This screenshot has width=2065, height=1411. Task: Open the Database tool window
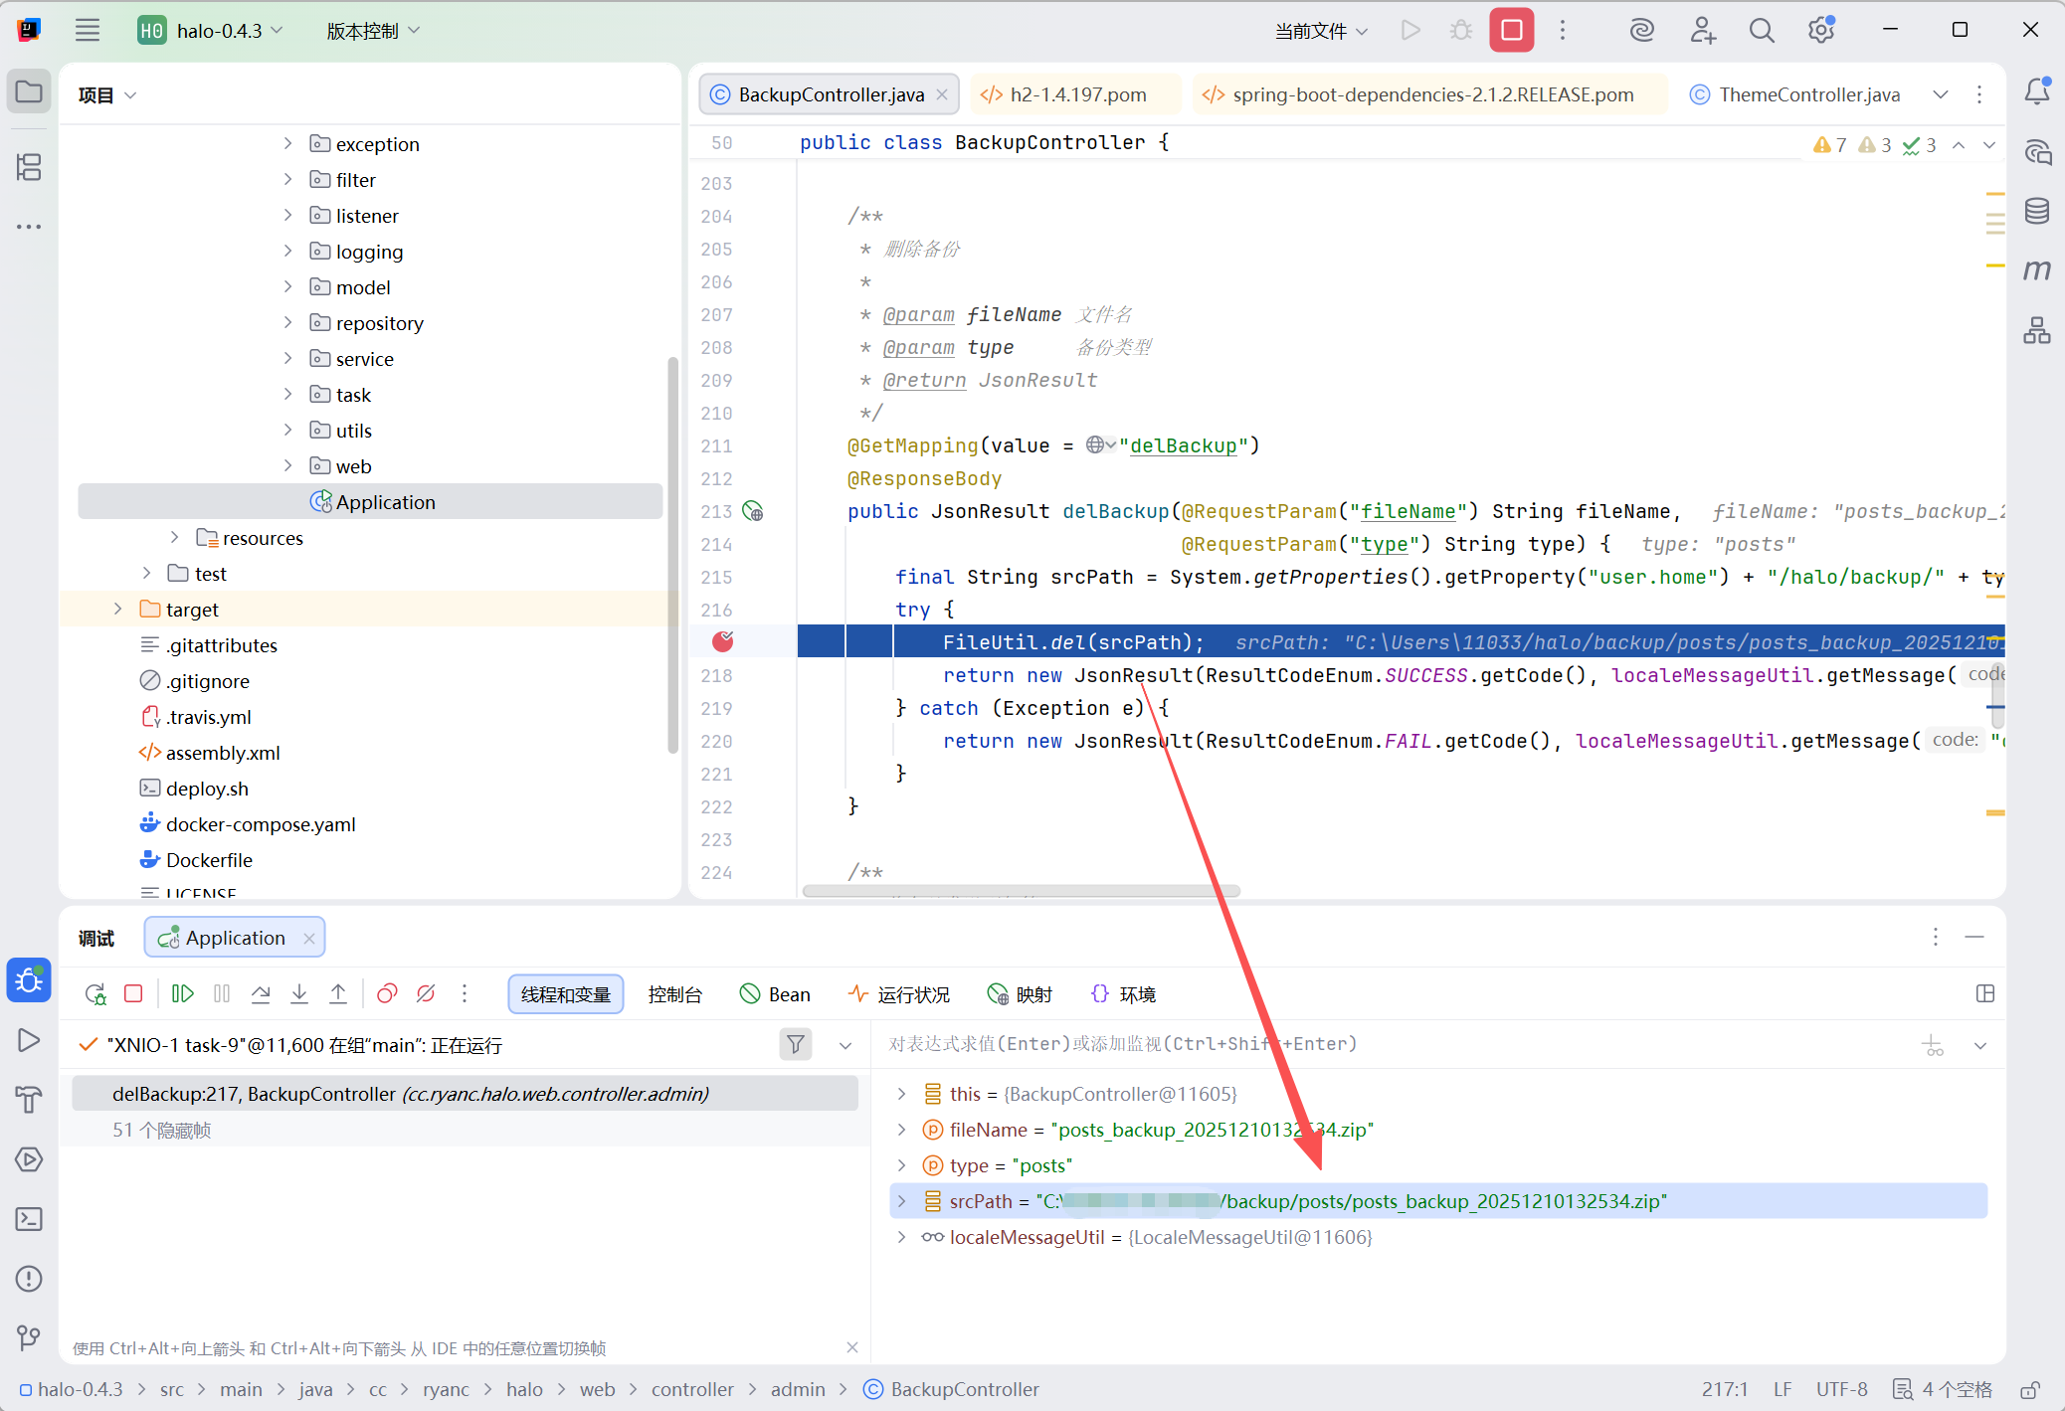[2036, 211]
